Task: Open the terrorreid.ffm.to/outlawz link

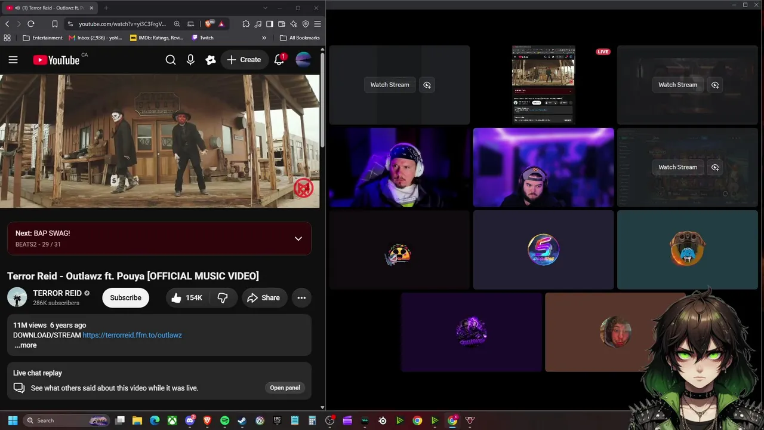Action: coord(132,335)
